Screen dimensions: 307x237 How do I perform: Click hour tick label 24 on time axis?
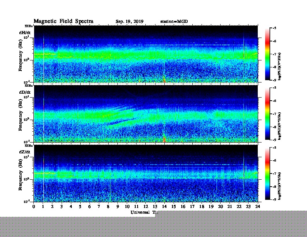click(258, 206)
